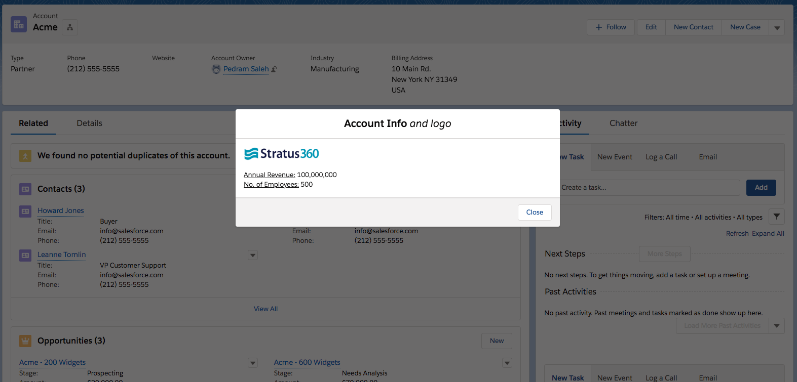The height and width of the screenshot is (382, 797).
Task: Switch to the Details tab
Action: tap(89, 123)
